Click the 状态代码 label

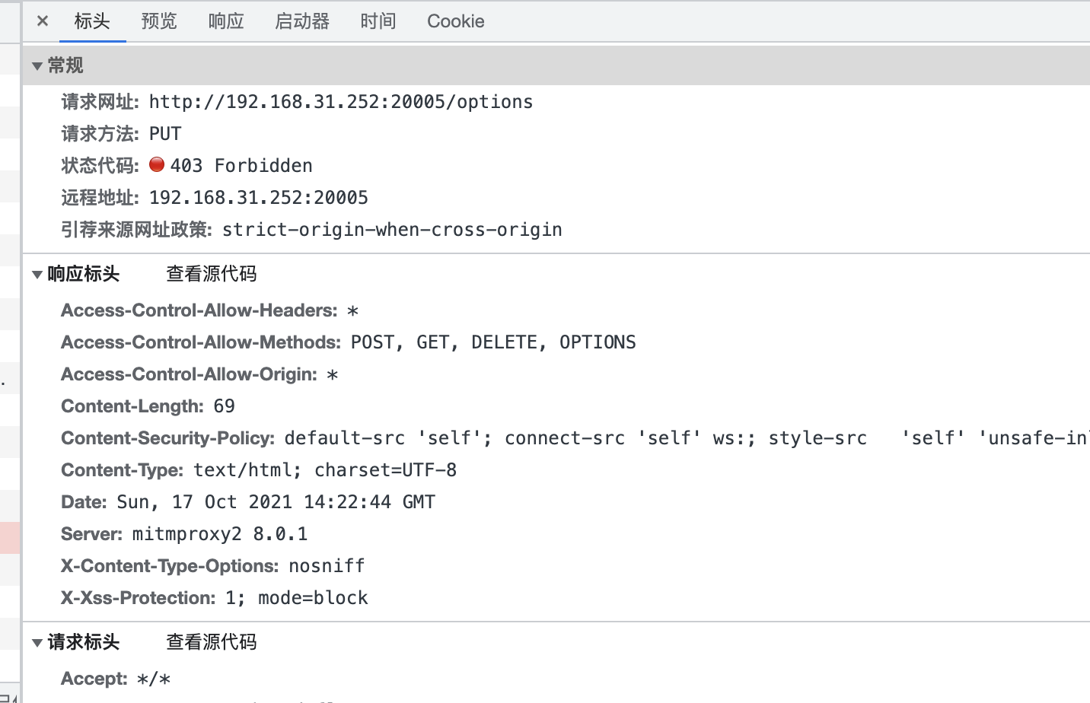pyautogui.click(x=100, y=166)
